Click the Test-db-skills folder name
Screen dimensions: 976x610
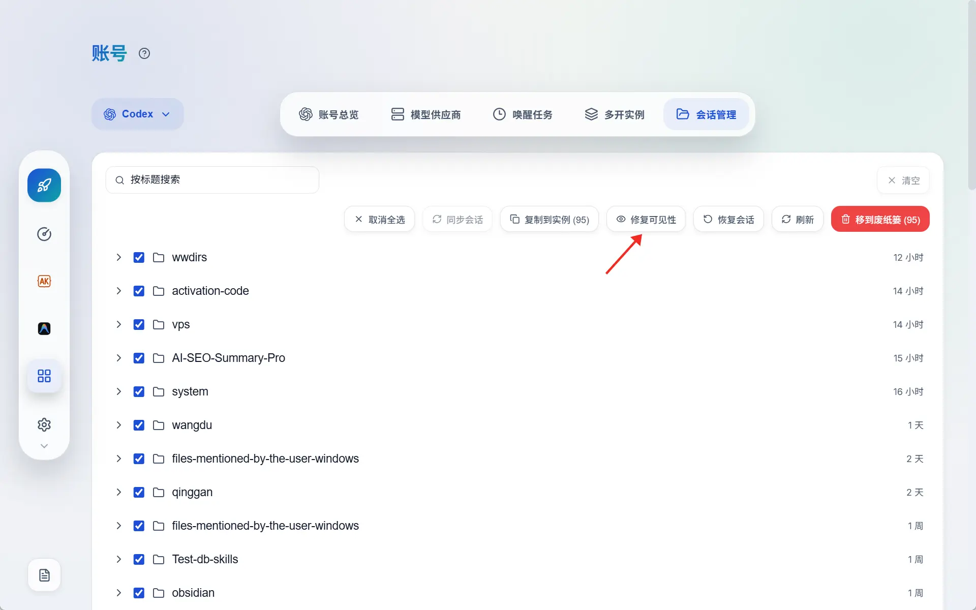[x=205, y=559]
